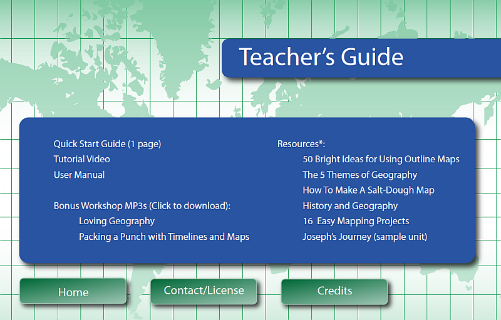Screen dimensions: 501x320
Task: View the Credits button
Action: [334, 292]
